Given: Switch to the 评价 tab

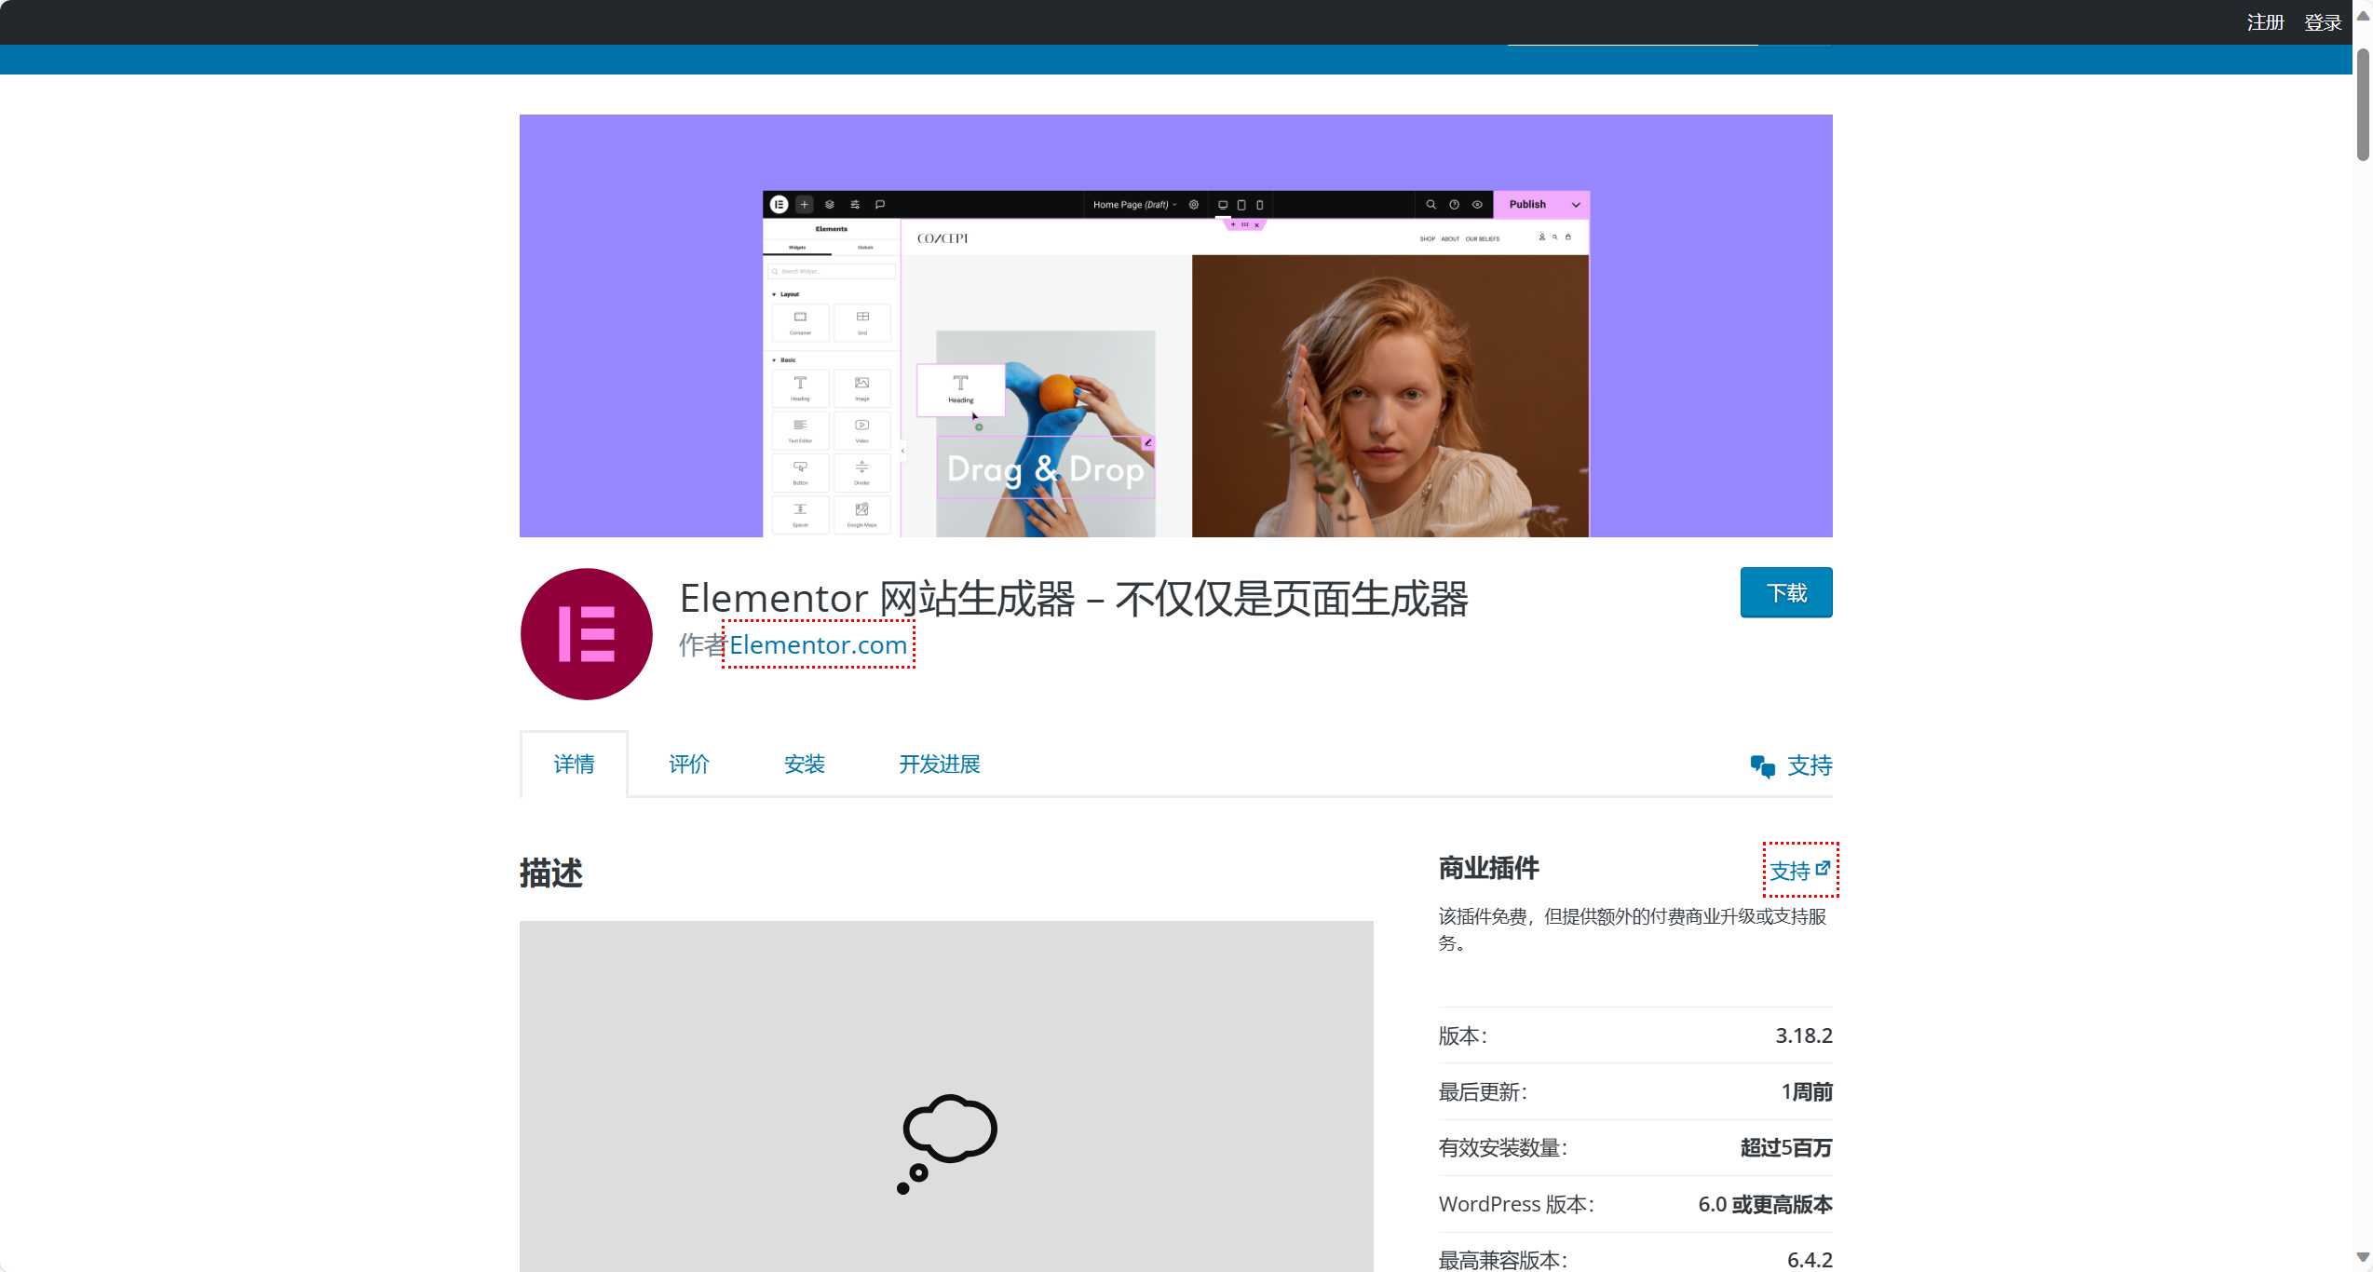Looking at the screenshot, I should point(689,765).
